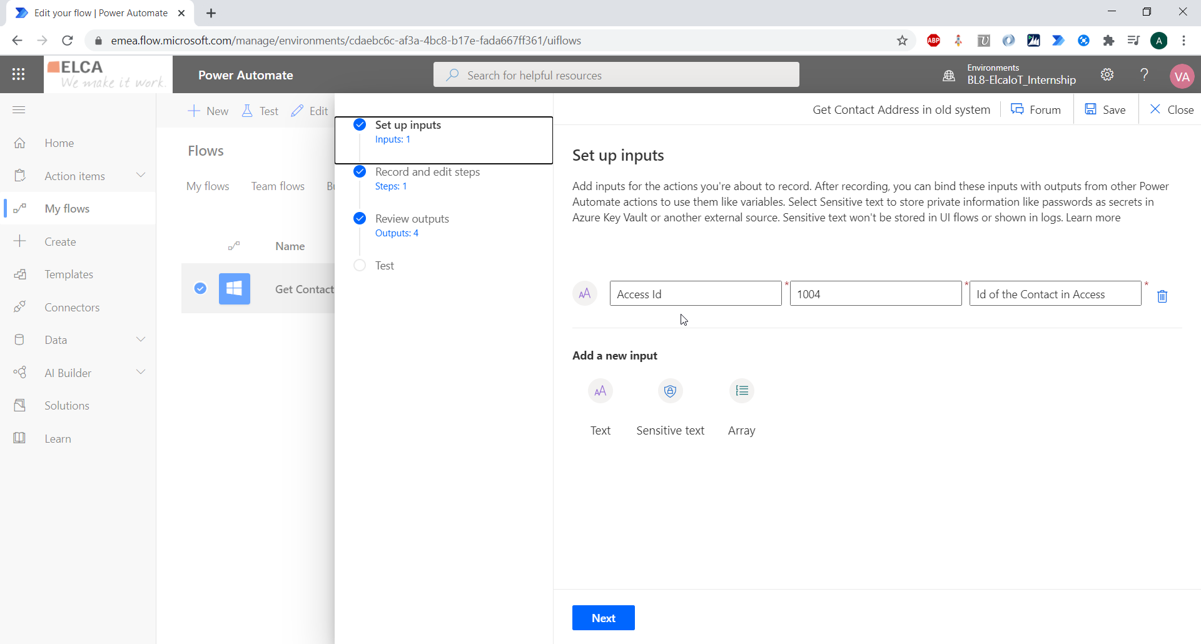Image resolution: width=1201 pixels, height=644 pixels.
Task: Go to the Set up inputs step
Action: (x=443, y=140)
